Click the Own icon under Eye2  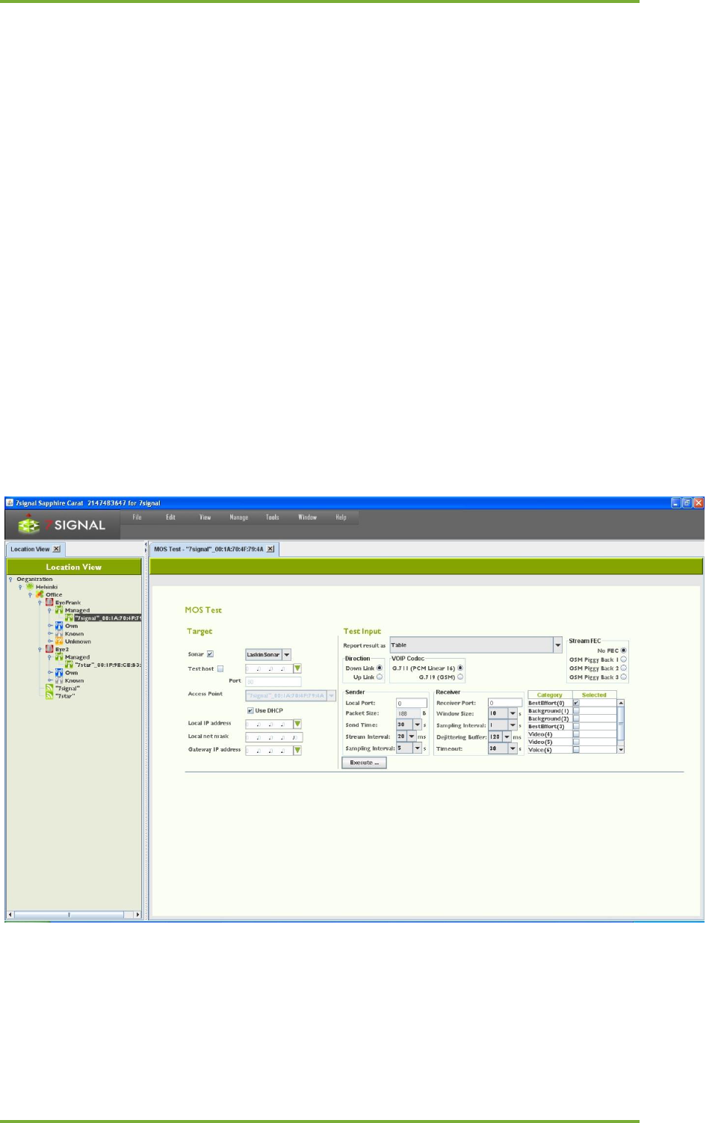(59, 673)
